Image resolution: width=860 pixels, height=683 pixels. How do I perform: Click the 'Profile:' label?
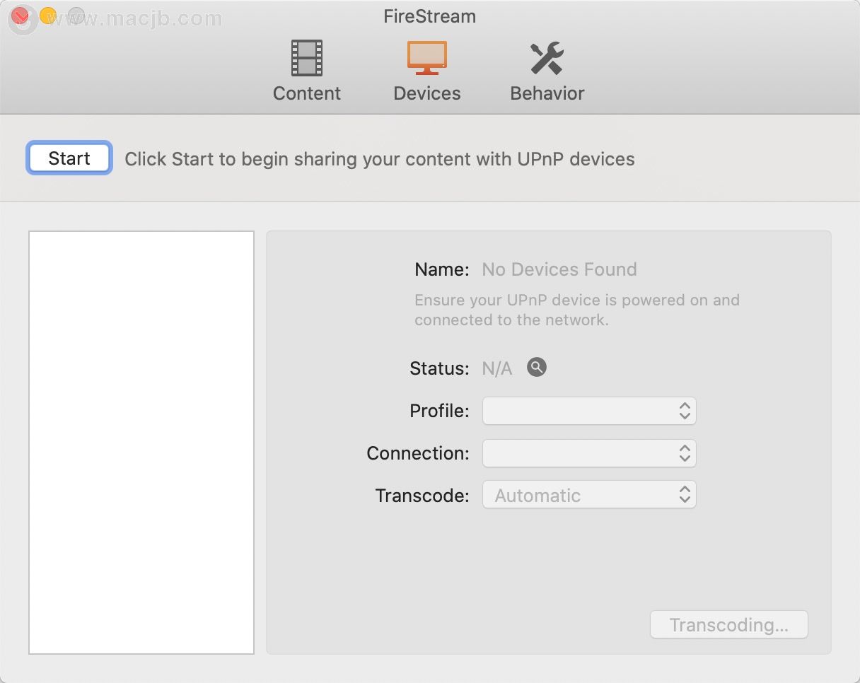coord(440,411)
